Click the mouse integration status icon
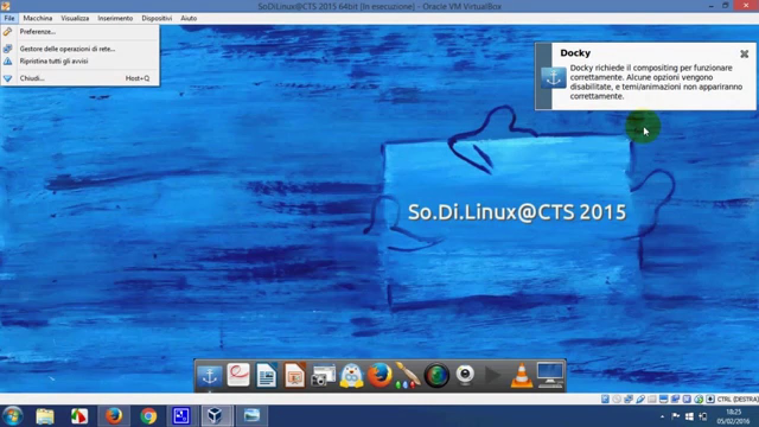The width and height of the screenshot is (759, 427). click(699, 399)
